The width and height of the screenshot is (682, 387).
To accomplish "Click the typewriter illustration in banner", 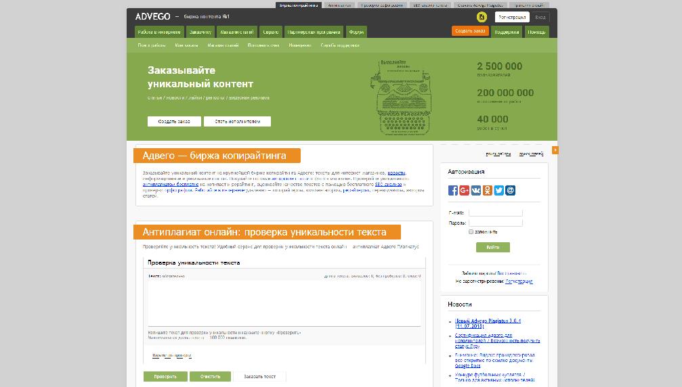I will [400, 97].
